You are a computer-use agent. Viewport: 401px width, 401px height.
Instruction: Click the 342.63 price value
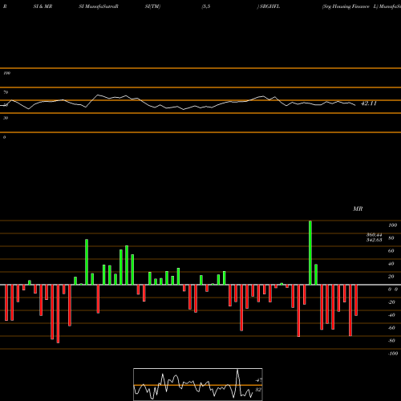[x=374, y=240]
